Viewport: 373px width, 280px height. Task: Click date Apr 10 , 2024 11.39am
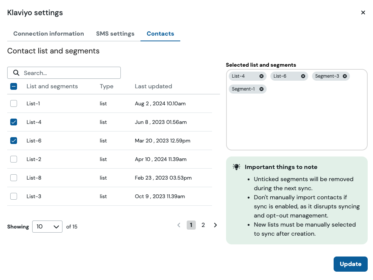pos(161,159)
